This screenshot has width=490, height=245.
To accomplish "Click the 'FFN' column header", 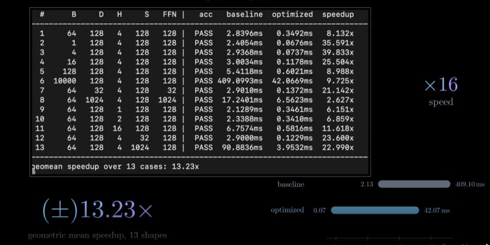I will tap(170, 15).
